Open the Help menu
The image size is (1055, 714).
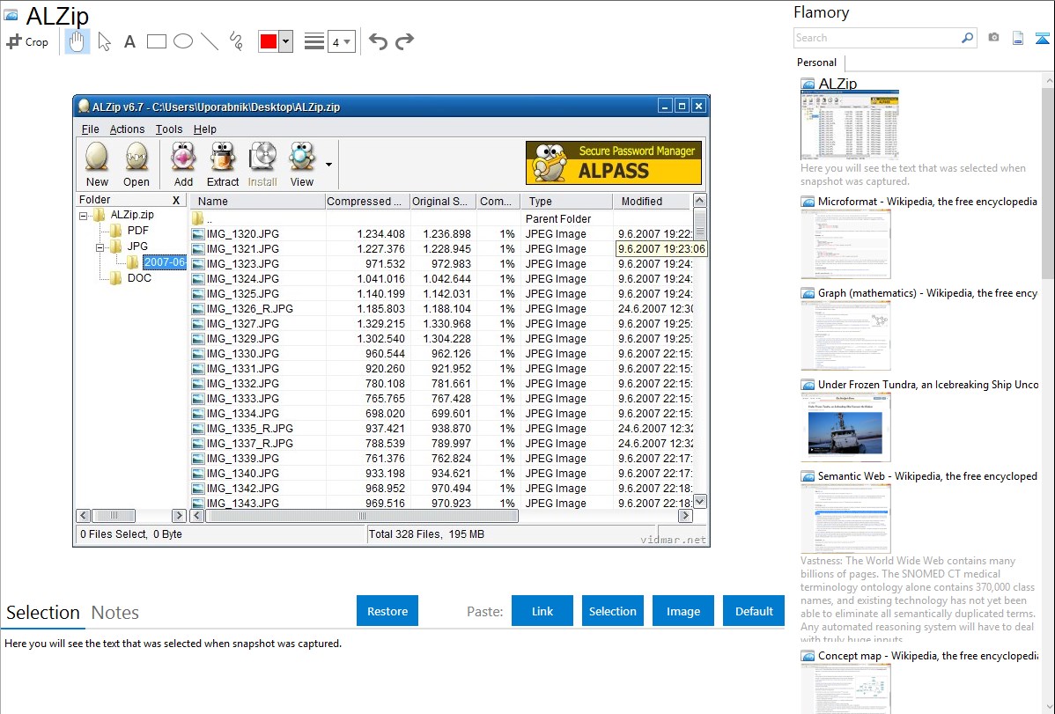click(x=204, y=129)
